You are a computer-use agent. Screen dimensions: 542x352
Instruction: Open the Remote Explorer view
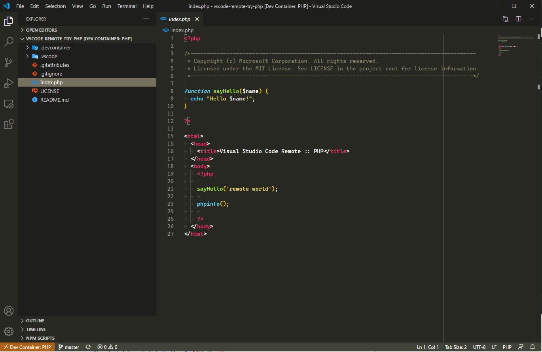pyautogui.click(x=9, y=104)
